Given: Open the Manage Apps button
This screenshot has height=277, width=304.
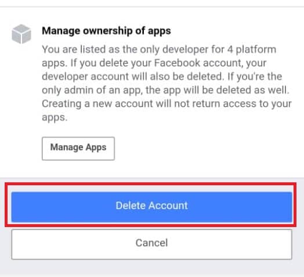Looking at the screenshot, I should click(x=78, y=149).
